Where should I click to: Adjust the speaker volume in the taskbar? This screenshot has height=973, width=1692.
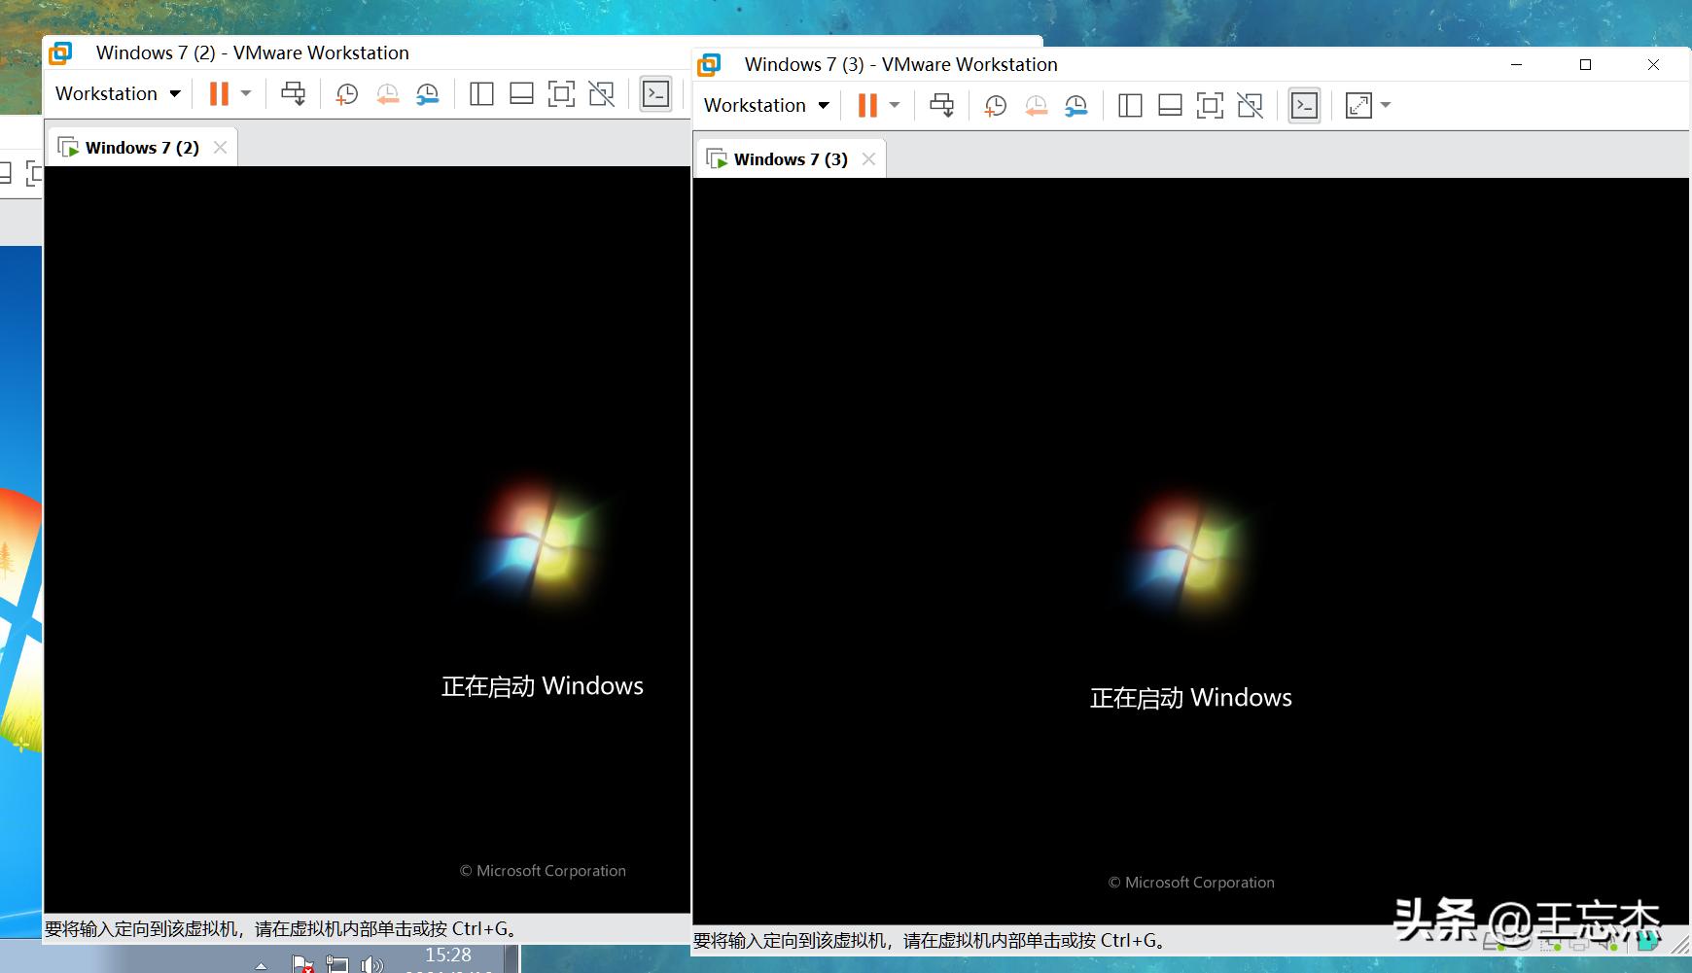(372, 964)
